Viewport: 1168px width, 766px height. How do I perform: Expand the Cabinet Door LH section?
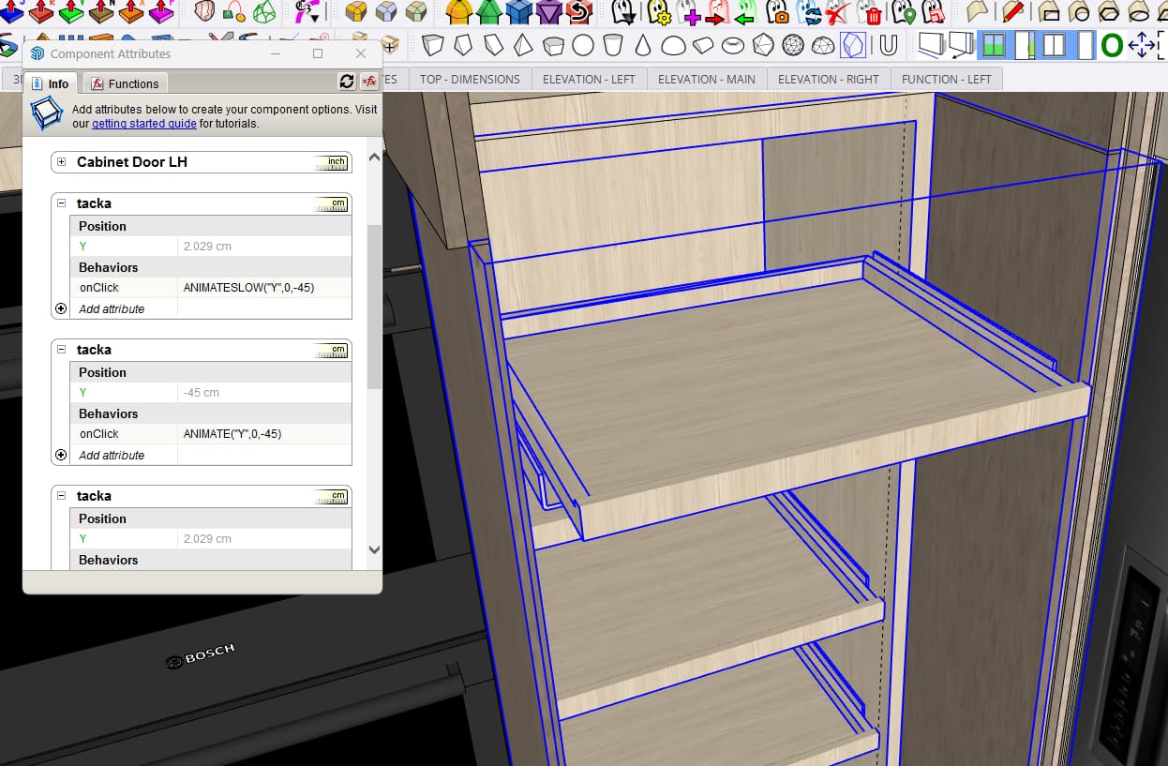coord(60,161)
